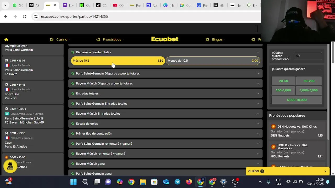Open the Copilot icon in the taskbar
The height and width of the screenshot is (188, 335).
[x=120, y=182]
